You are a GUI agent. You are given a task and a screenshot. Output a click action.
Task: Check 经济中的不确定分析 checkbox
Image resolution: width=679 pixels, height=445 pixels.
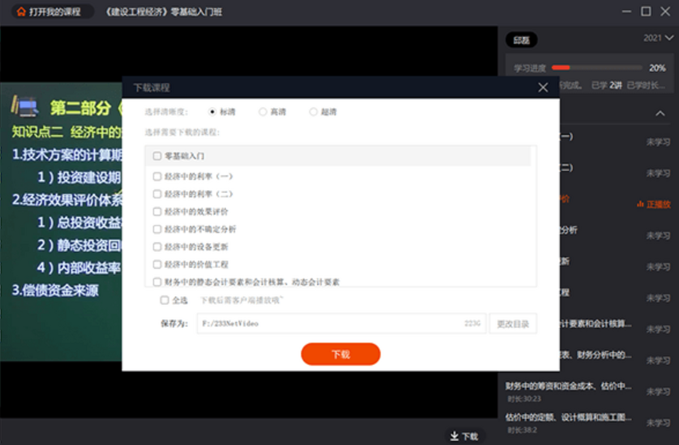pos(157,229)
